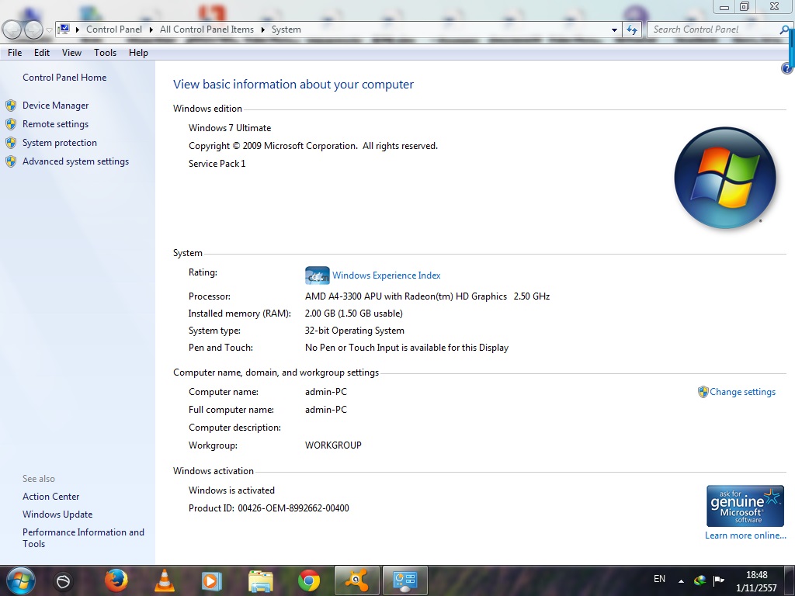Open Performance Information and Tools
This screenshot has height=596, width=795.
pos(83,538)
